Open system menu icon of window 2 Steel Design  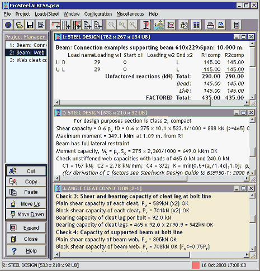[x=58, y=113]
